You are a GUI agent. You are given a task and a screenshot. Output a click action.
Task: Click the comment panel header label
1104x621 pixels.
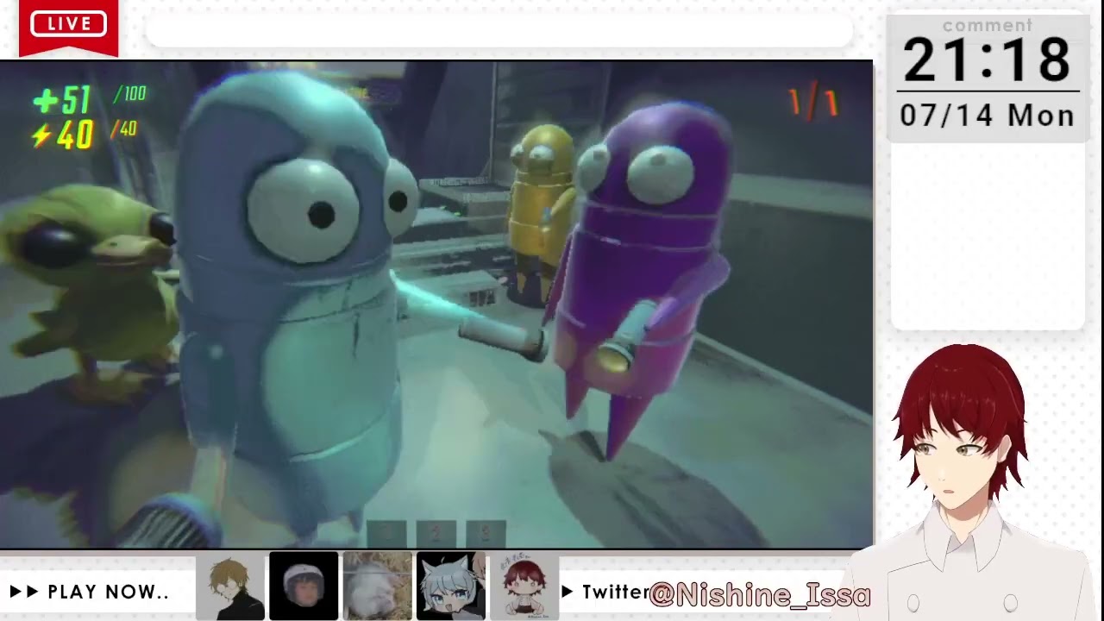point(987,26)
